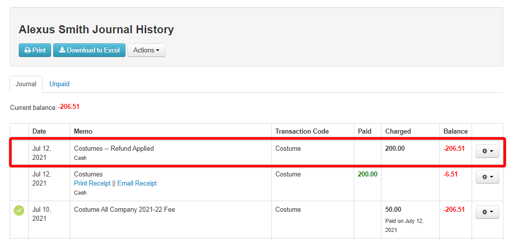The height and width of the screenshot is (240, 507).
Task: Click the Print Receipt link
Action: 92,184
